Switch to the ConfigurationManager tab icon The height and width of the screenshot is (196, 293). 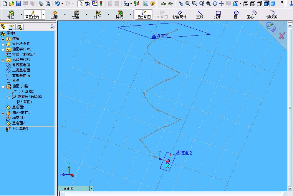(19, 27)
